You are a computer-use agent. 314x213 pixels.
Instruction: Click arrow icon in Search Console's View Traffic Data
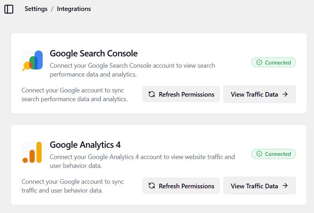(x=285, y=94)
